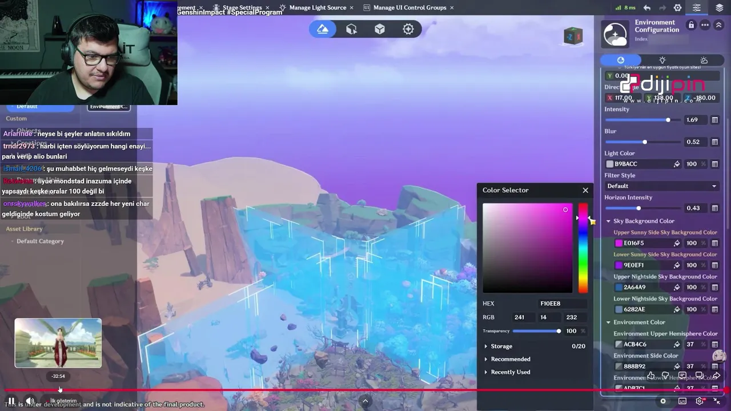Expand the Recommended colors section
The image size is (731, 411).
click(486, 359)
